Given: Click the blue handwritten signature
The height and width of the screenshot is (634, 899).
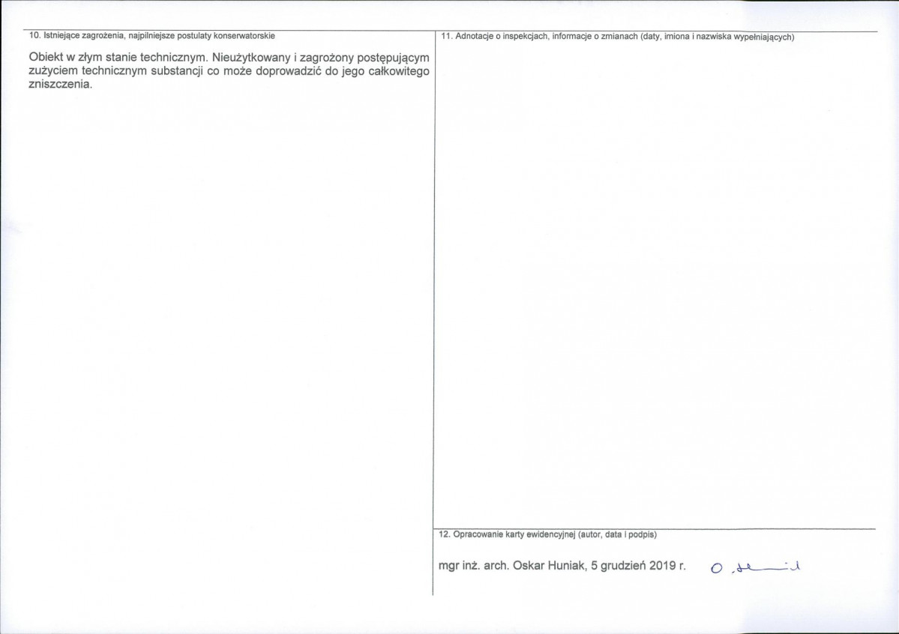Looking at the screenshot, I should pyautogui.click(x=756, y=568).
